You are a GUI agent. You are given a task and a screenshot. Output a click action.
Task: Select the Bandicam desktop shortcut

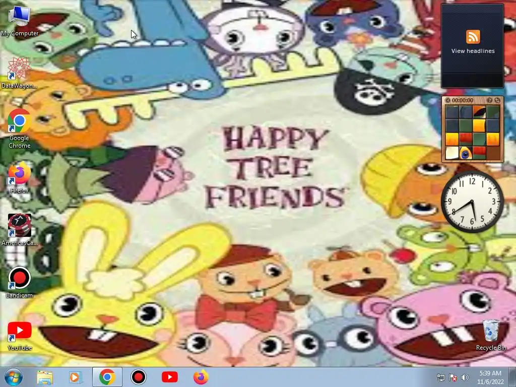(19, 282)
